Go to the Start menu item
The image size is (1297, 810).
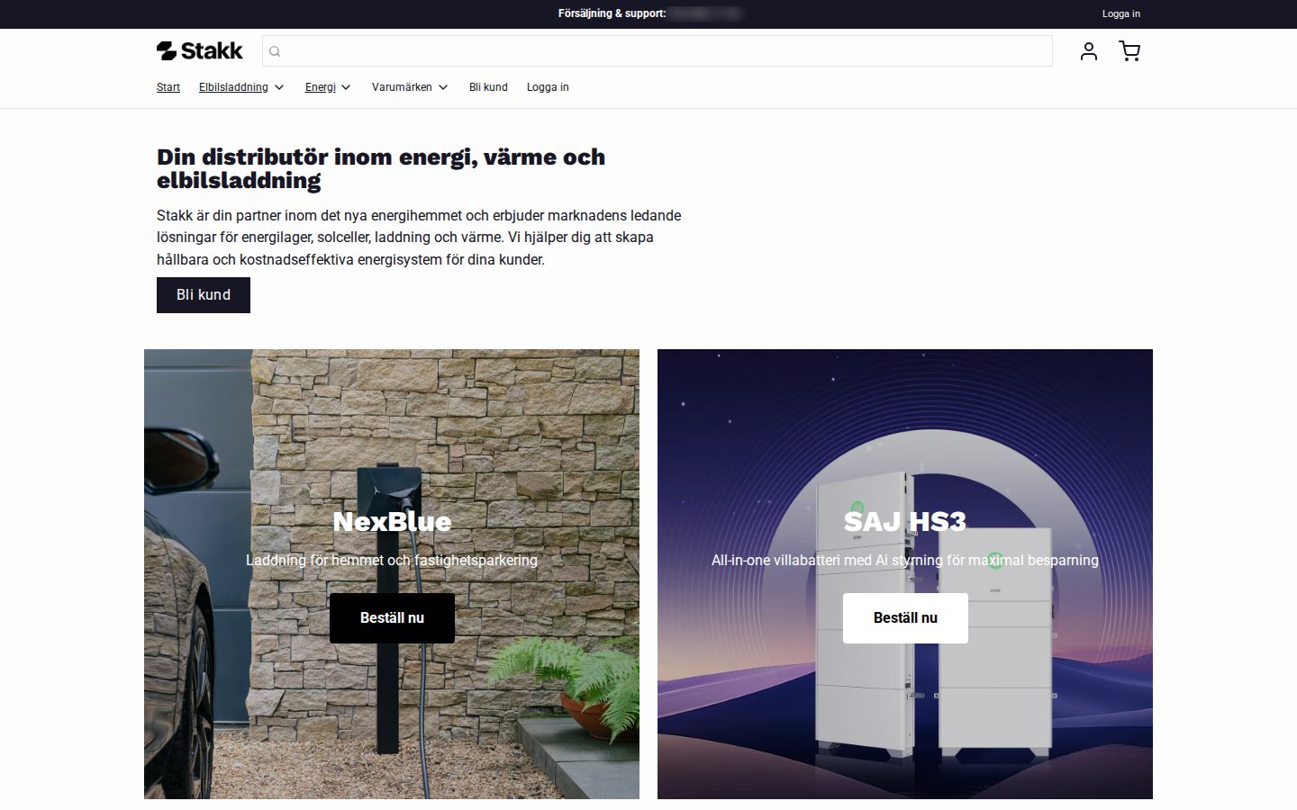point(168,87)
